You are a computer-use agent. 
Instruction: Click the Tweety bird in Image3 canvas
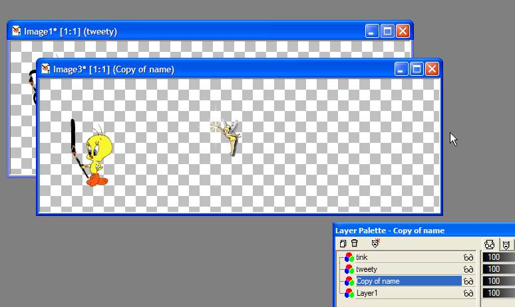point(98,157)
